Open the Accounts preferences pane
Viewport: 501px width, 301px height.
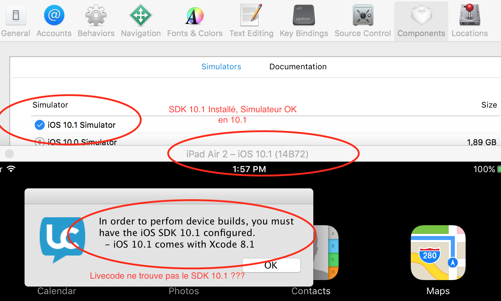[54, 20]
